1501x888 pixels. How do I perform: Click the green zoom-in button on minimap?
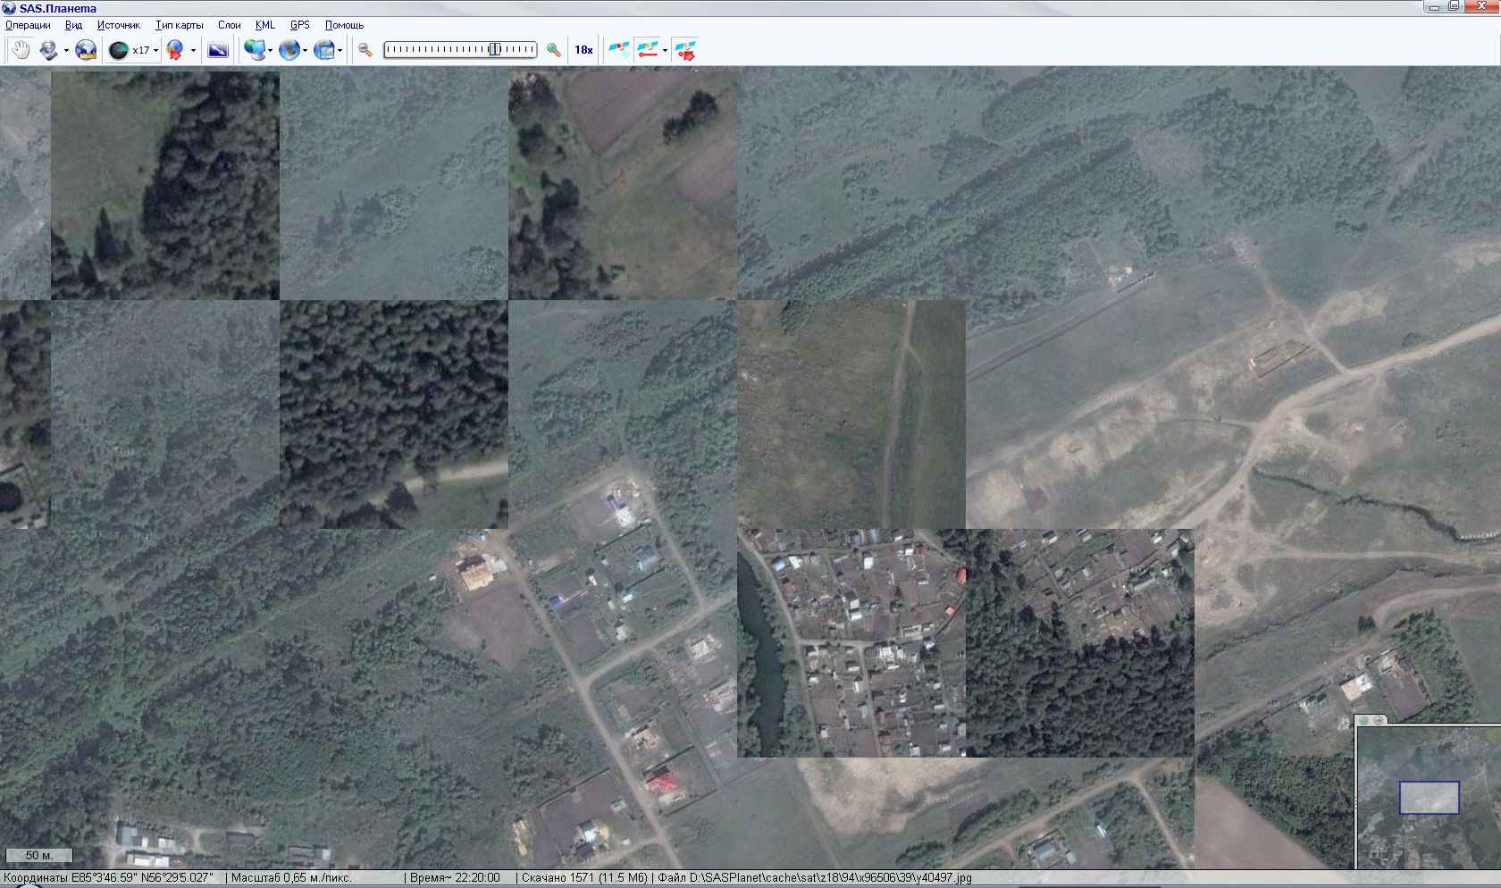[x=1364, y=720]
